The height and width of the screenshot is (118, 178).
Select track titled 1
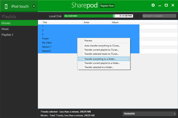point(88,26)
